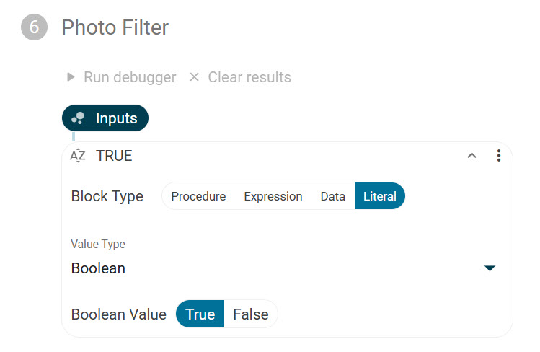Click the Inputs bubbles icon

tap(79, 118)
